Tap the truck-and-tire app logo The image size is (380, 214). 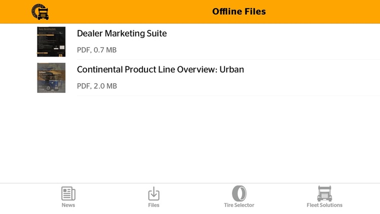[40, 12]
